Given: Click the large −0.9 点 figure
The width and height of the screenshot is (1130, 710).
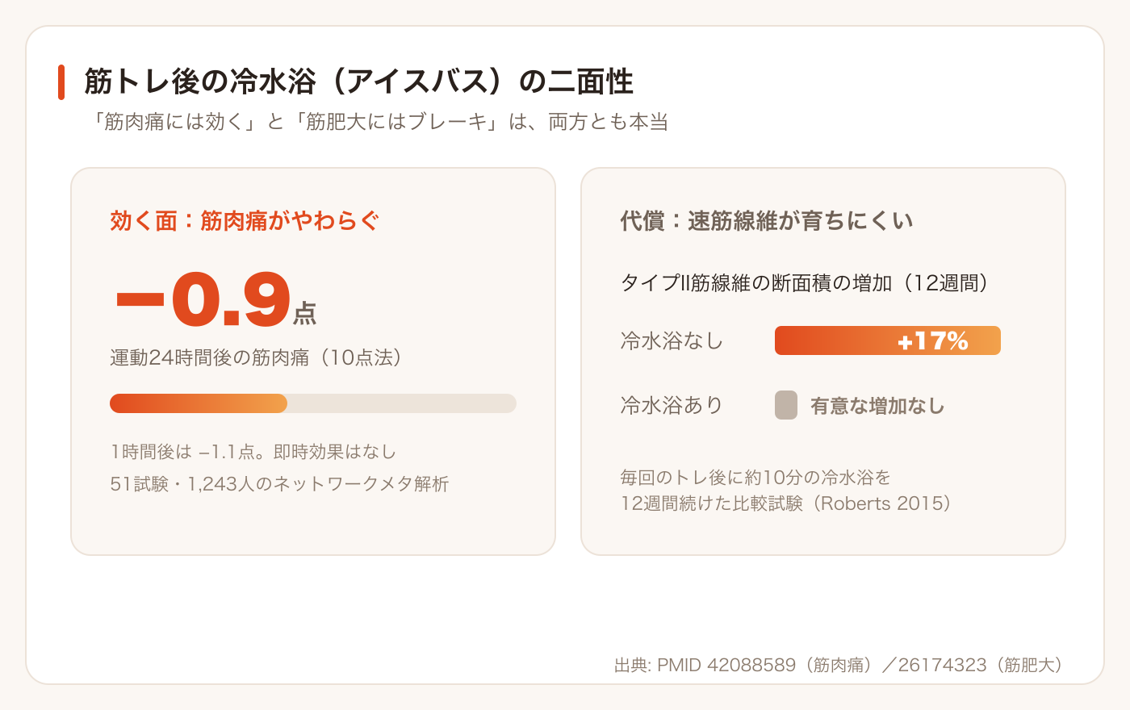Looking at the screenshot, I should (216, 299).
